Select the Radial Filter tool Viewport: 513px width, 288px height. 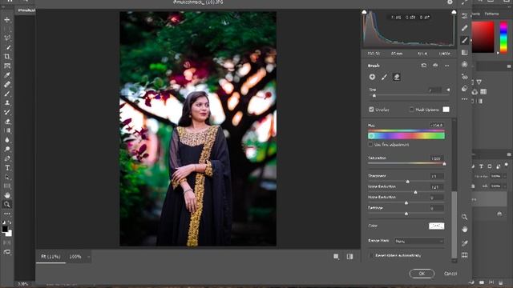click(465, 64)
